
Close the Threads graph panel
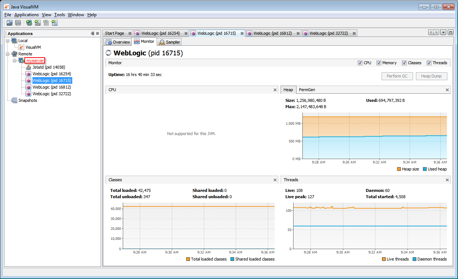click(x=447, y=180)
